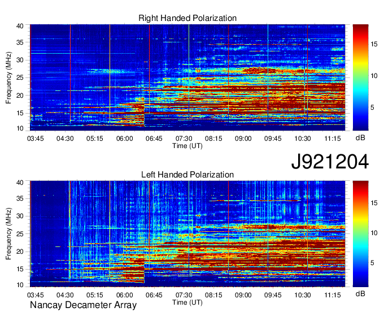The height and width of the screenshot is (312, 384).
Task: Click 35 frequency tick in Right Handed panel
Action: [x=20, y=42]
